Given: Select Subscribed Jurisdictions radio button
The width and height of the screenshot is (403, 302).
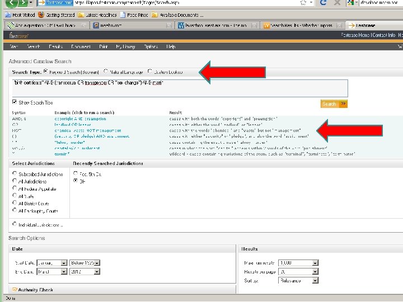Looking at the screenshot, I should click(15, 173).
